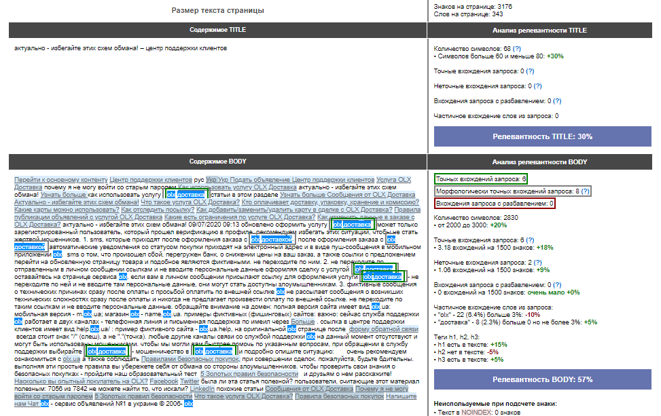Click the 'Насколько вы опытный покупатель на OLX?' link
The height and width of the screenshot is (416, 661).
[x=81, y=381]
